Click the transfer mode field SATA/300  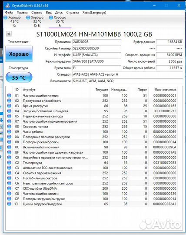point(96,61)
